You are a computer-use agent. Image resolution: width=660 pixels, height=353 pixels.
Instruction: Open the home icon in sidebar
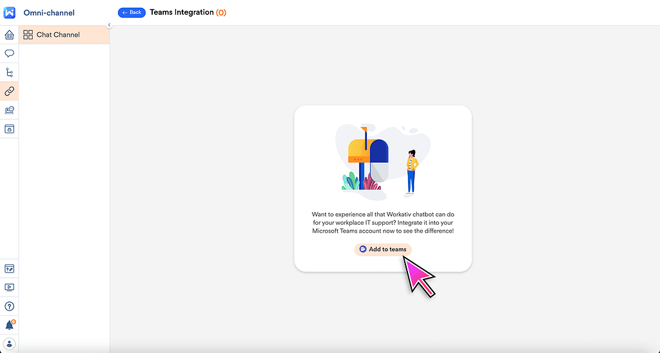pyautogui.click(x=9, y=35)
